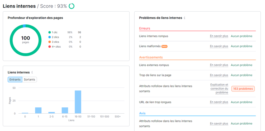Click the 2-5 links bar

tap(52, 113)
